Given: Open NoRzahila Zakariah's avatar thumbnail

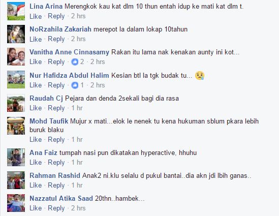Looking at the screenshot, I should point(16,34).
